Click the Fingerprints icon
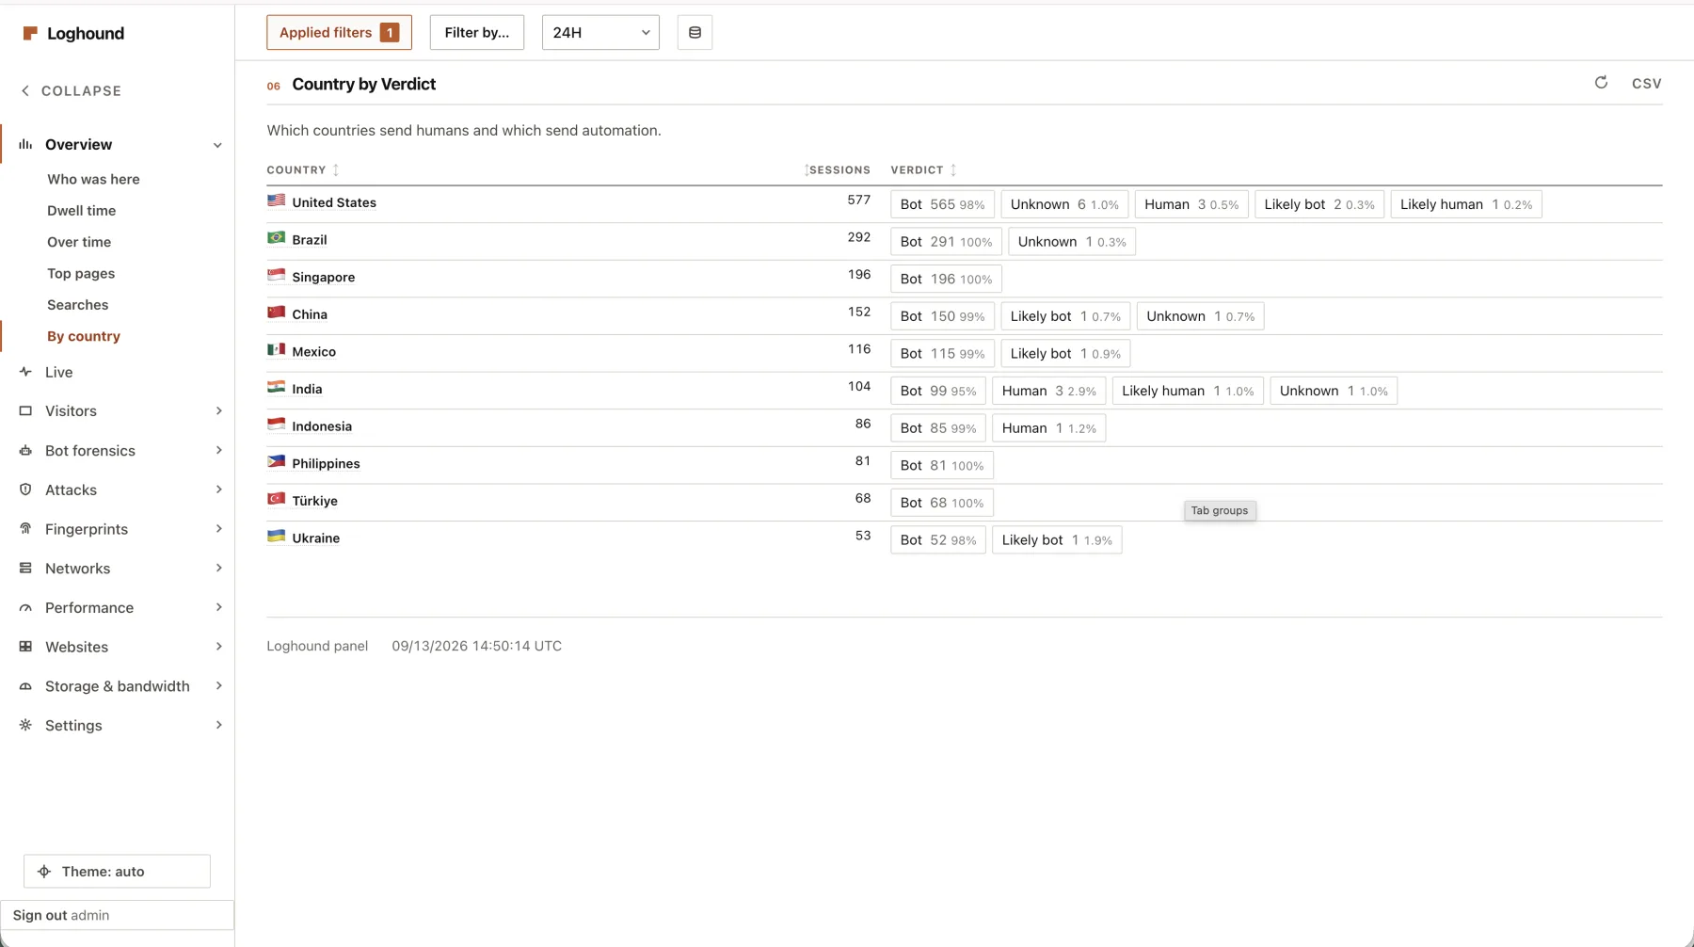This screenshot has width=1694, height=947. [x=25, y=529]
